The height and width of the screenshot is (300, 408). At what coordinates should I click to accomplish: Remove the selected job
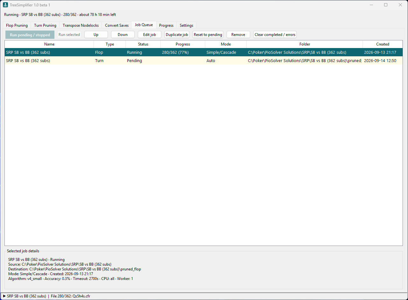click(238, 35)
